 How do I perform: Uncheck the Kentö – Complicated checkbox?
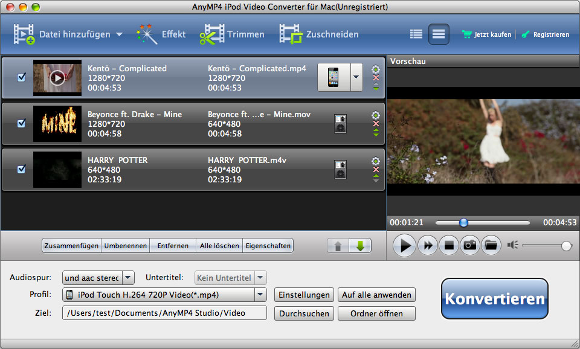[22, 77]
